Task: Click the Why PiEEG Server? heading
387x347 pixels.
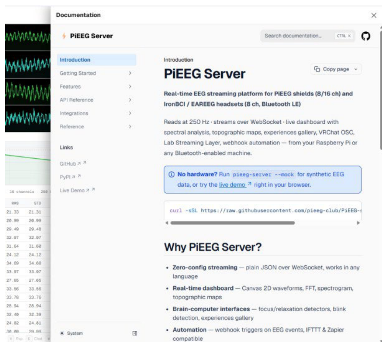Action: pos(213,247)
